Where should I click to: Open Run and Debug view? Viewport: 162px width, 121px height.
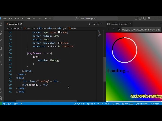(x=1, y=55)
